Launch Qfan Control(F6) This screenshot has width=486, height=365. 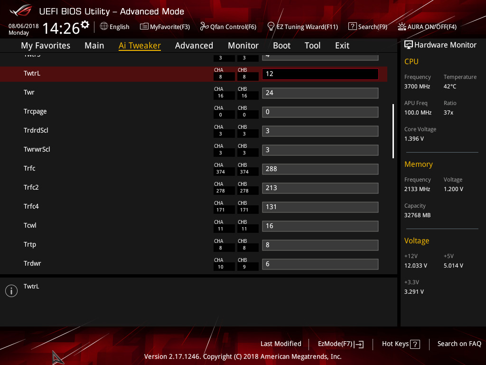click(228, 27)
